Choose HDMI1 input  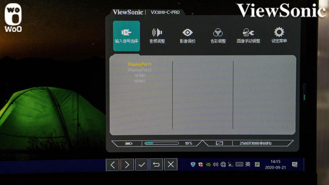click(x=140, y=75)
